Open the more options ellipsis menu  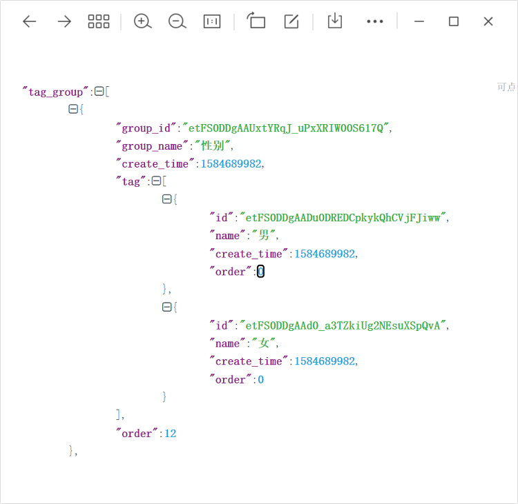(x=374, y=21)
